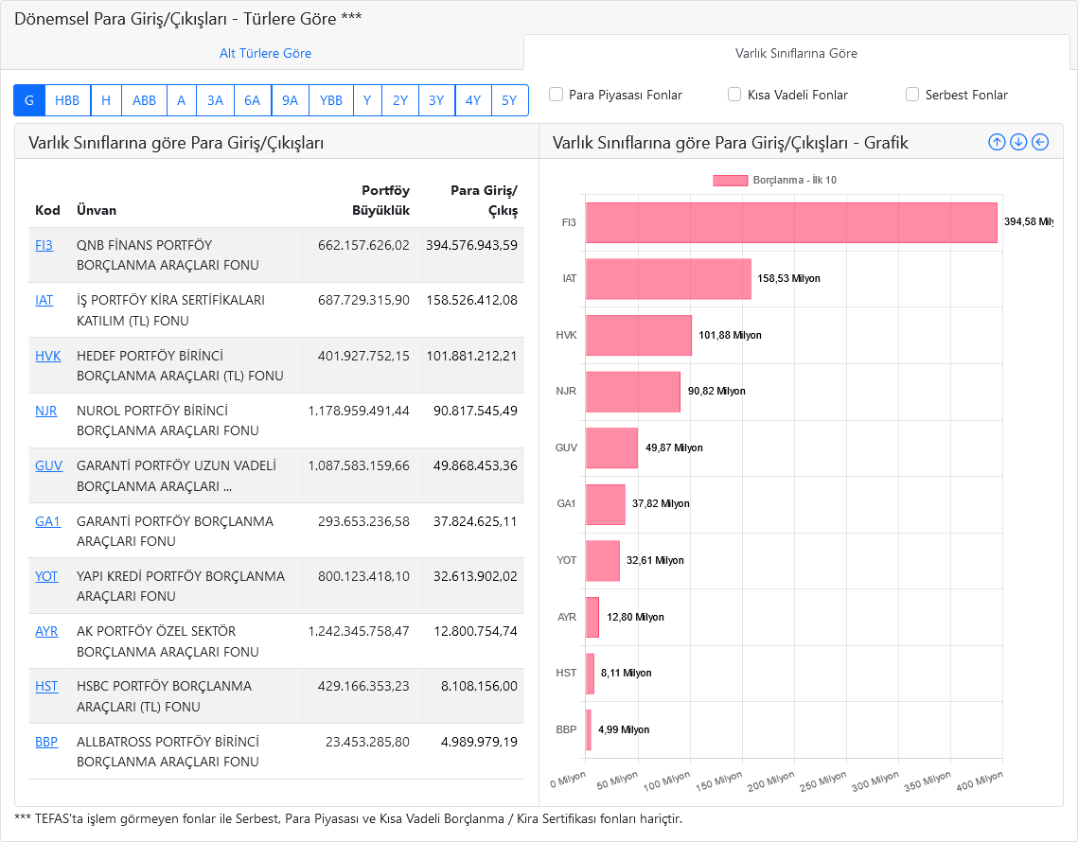Click the GA1 fund code link
This screenshot has width=1078, height=842.
coord(48,521)
